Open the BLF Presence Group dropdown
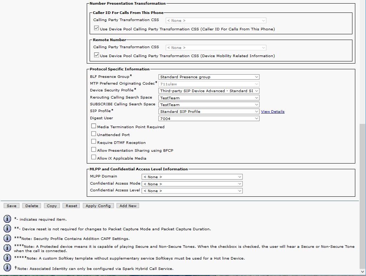366x276 pixels. [209, 77]
